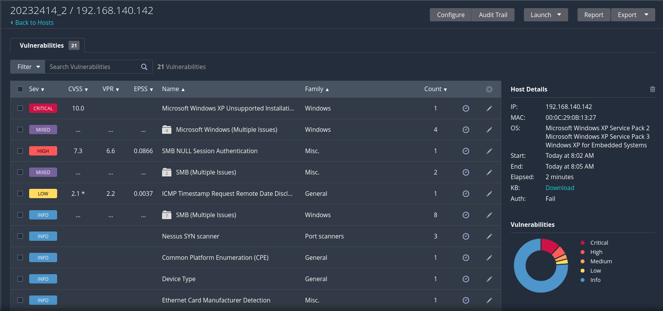Sort the table by the CVSS column

tap(78, 89)
